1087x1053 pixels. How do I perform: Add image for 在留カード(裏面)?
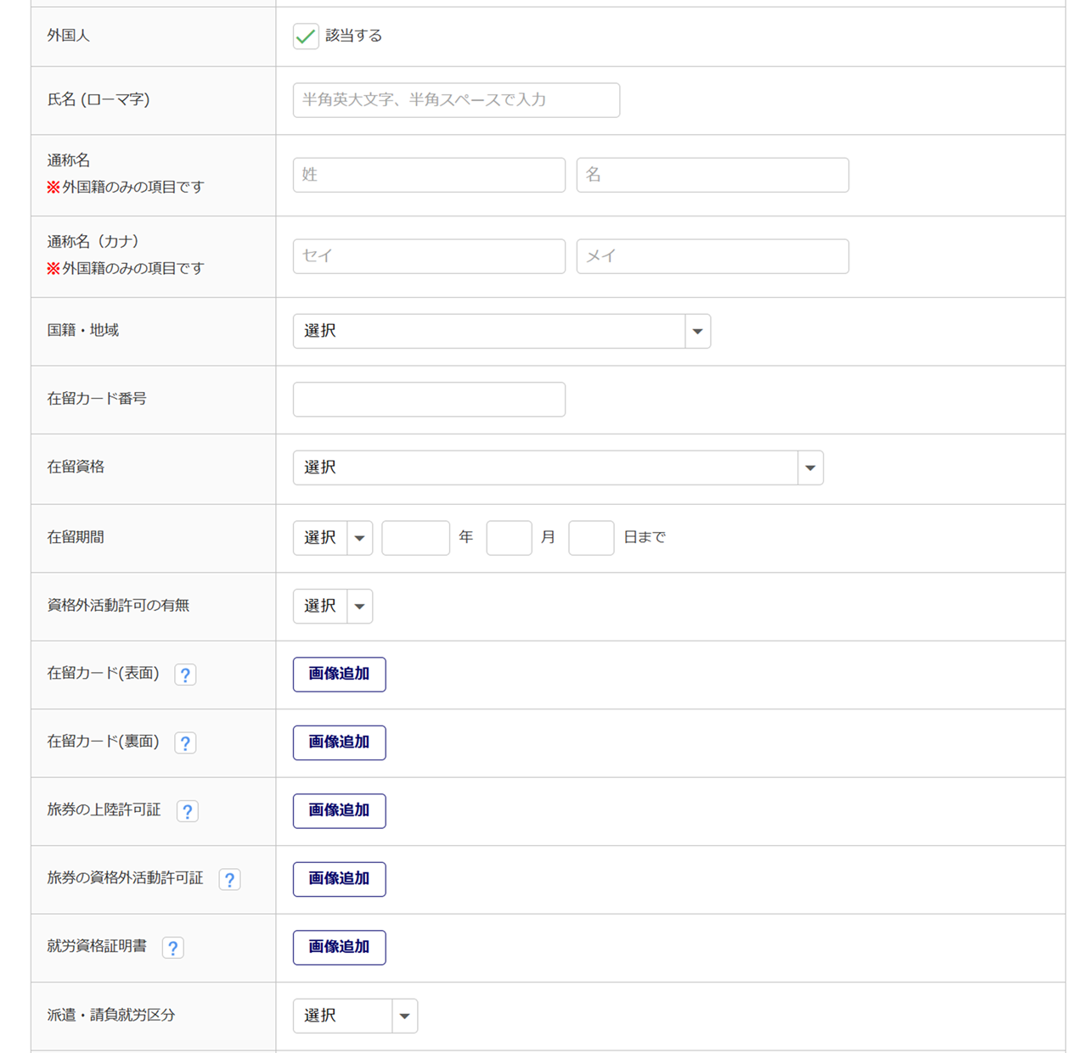click(x=339, y=742)
